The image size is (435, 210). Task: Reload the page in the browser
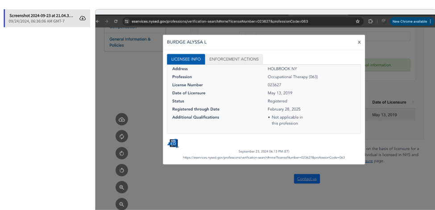coord(116,21)
